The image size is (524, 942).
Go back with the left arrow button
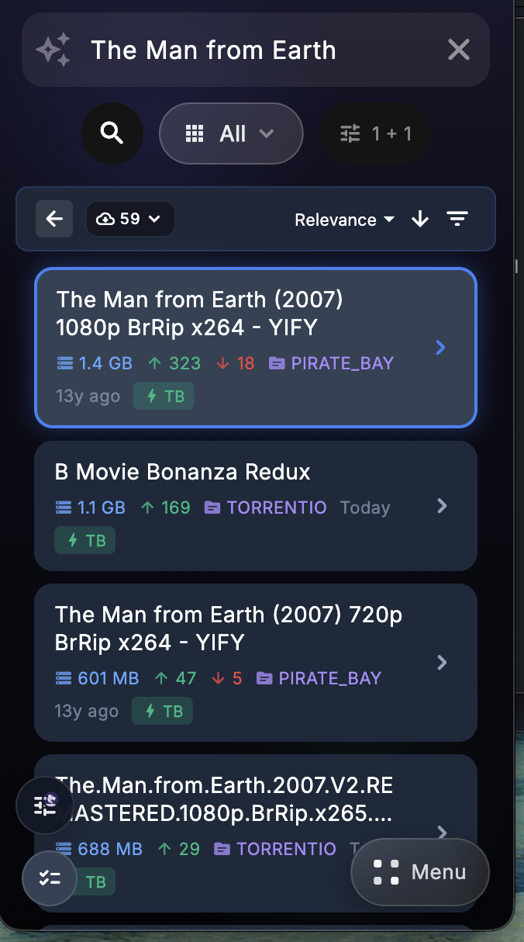(54, 219)
